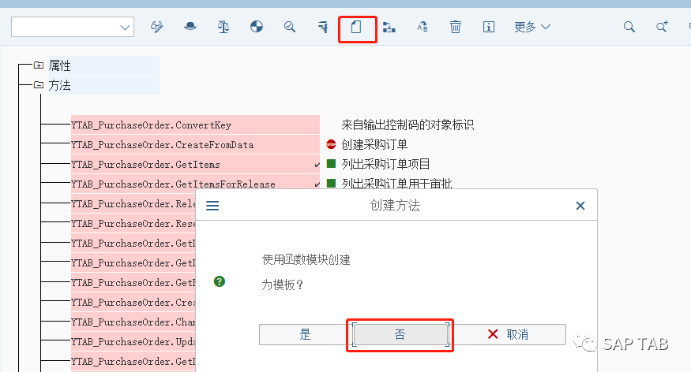
Task: Select the truncated YTAB_PurchaseOrder.Chan row
Action: 133,322
